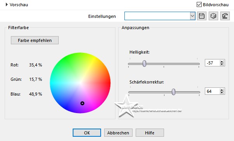Click the Abbrechen button
The image size is (234, 141).
pyautogui.click(x=118, y=132)
